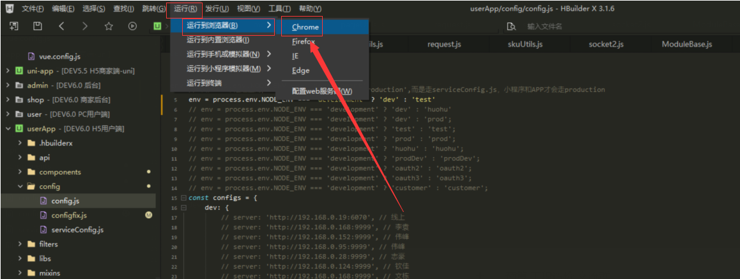The width and height of the screenshot is (740, 279).
Task: Click the new file toolbar icon
Action: tap(13, 26)
